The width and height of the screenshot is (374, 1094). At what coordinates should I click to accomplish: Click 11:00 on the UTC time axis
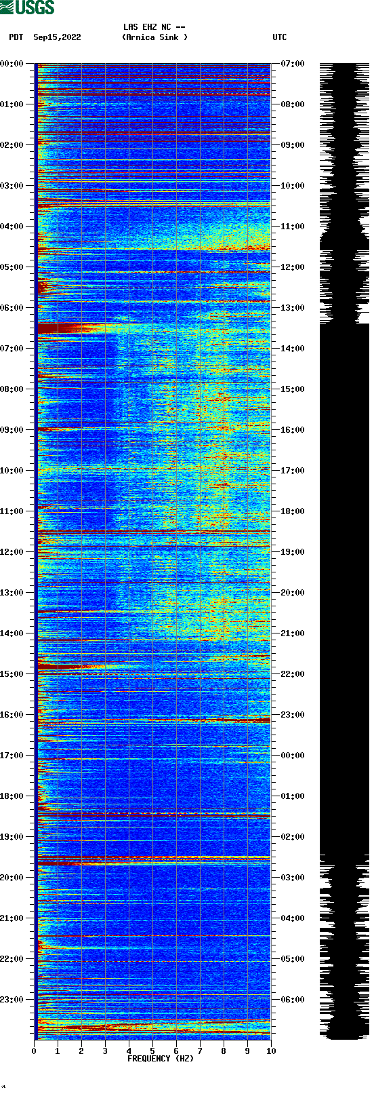(293, 227)
